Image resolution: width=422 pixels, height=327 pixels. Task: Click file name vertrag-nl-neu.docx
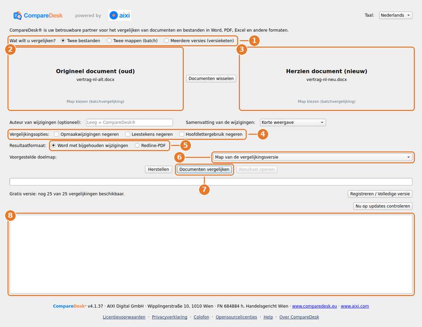pos(327,80)
